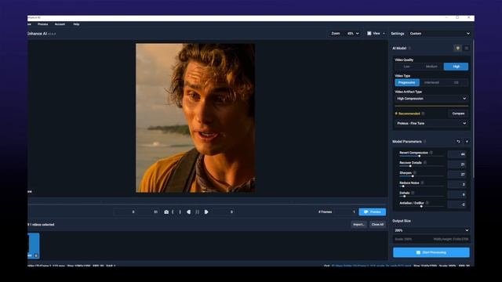Click the Start Processing button

431,252
